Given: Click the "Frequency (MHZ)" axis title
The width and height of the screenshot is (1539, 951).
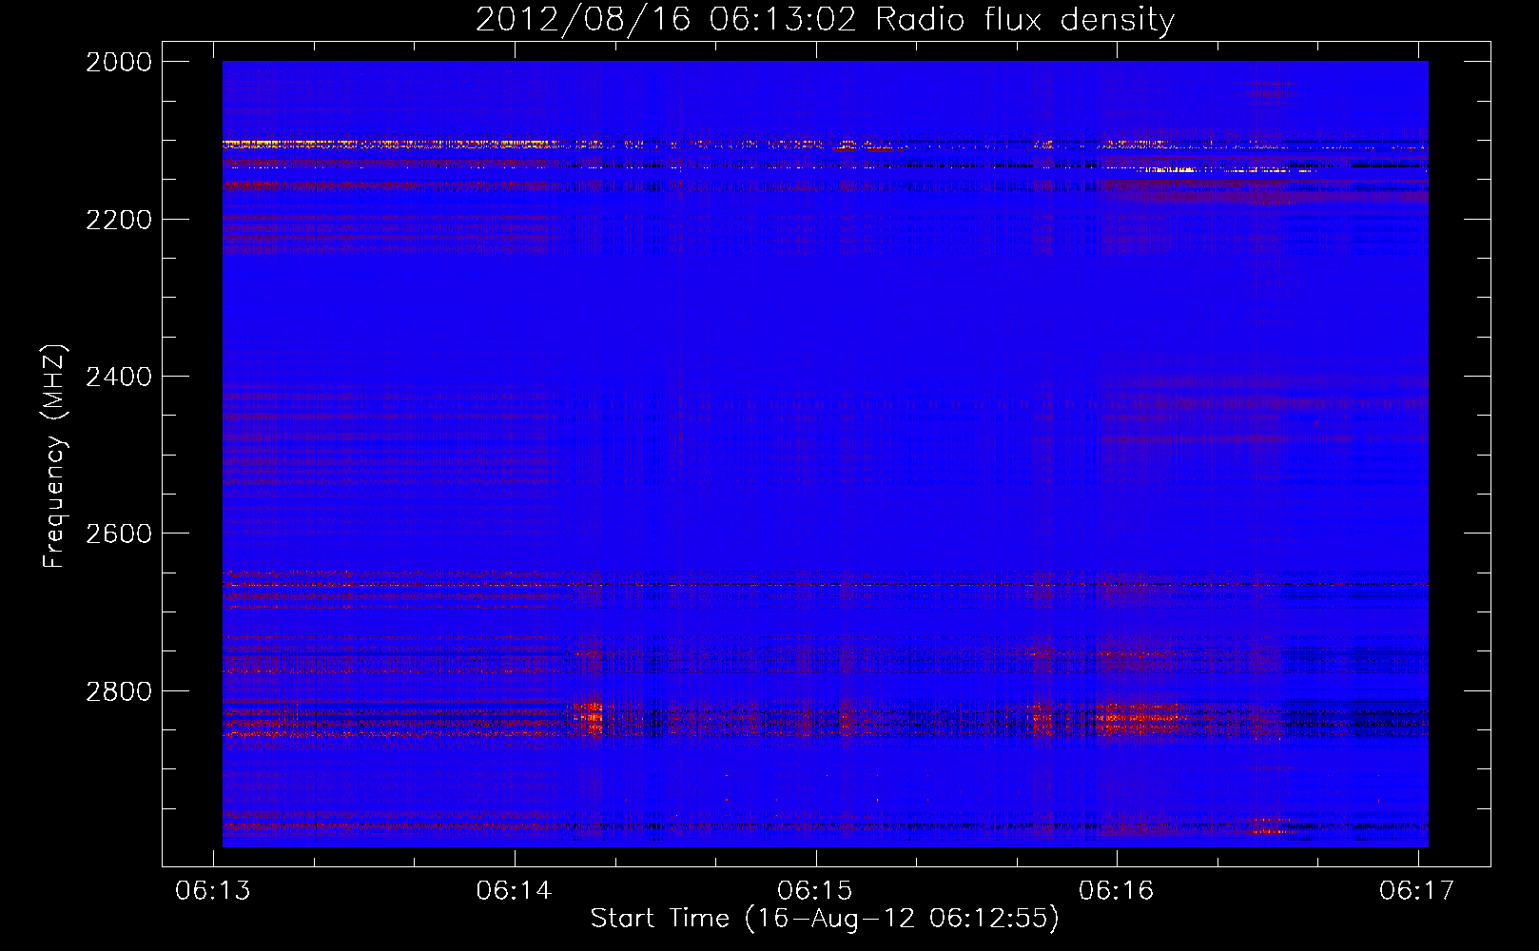Looking at the screenshot, I should (54, 456).
